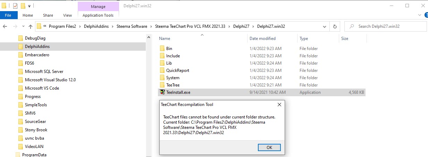Switch to the Share ribbon tab
Viewport: 428px width, 157px height.
click(48, 15)
